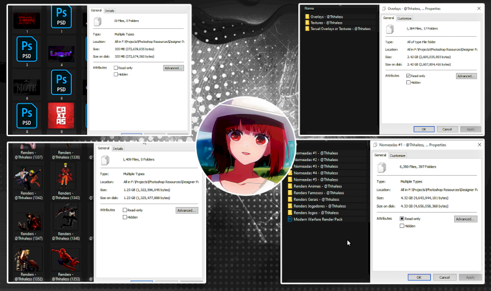Enable Read-only in the 19 Files dialog
This screenshot has height=291, width=491.
(x=116, y=68)
